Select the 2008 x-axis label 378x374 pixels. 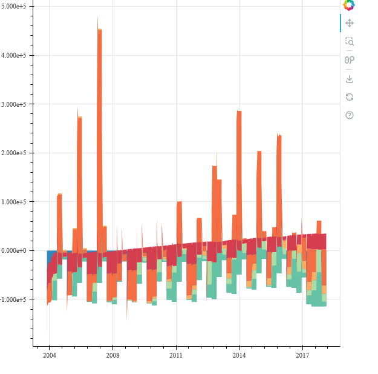(x=113, y=355)
